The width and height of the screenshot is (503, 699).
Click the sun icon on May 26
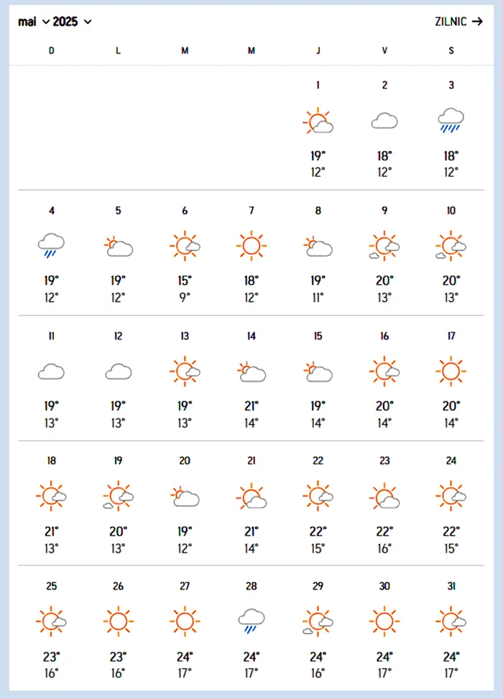(119, 621)
